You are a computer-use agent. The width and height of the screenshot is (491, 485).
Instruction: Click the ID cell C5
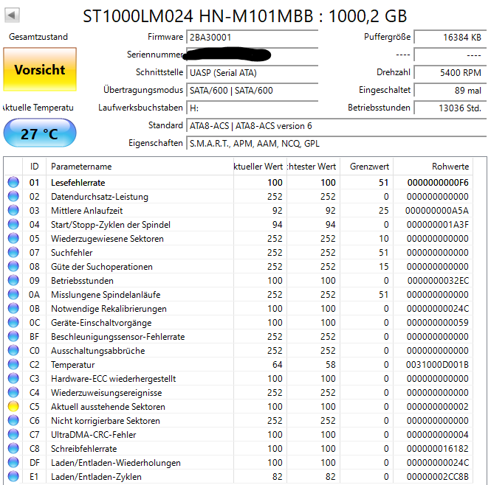point(35,407)
